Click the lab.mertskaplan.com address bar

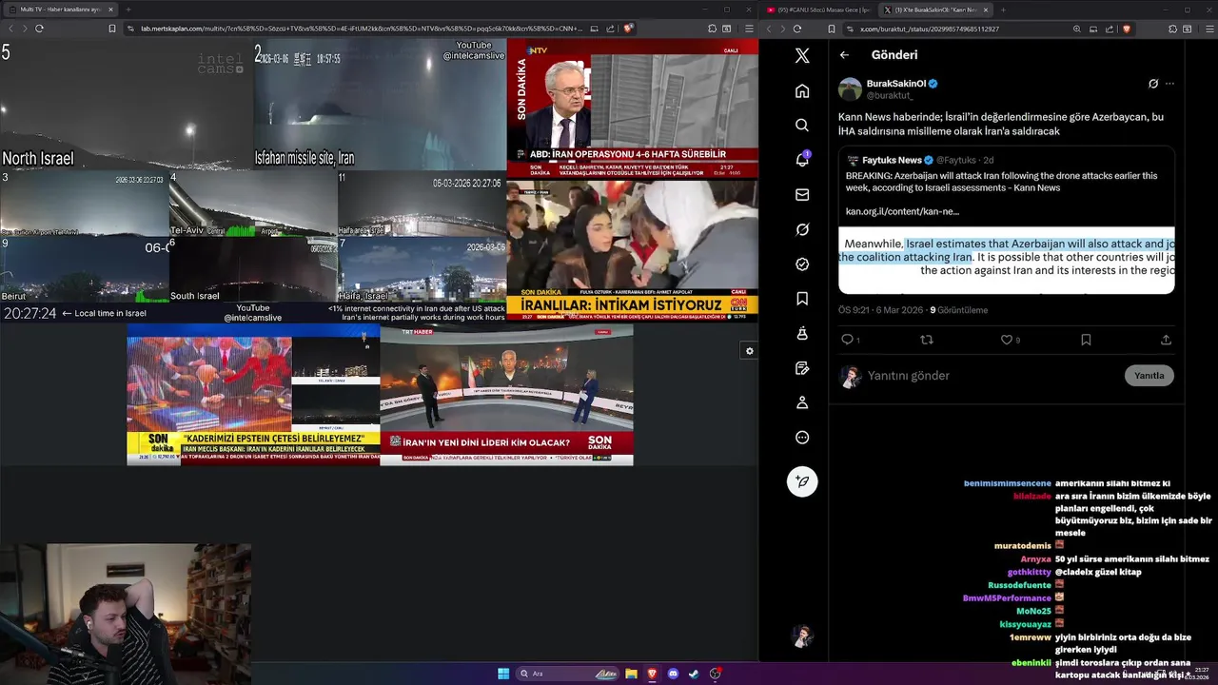[x=362, y=29]
